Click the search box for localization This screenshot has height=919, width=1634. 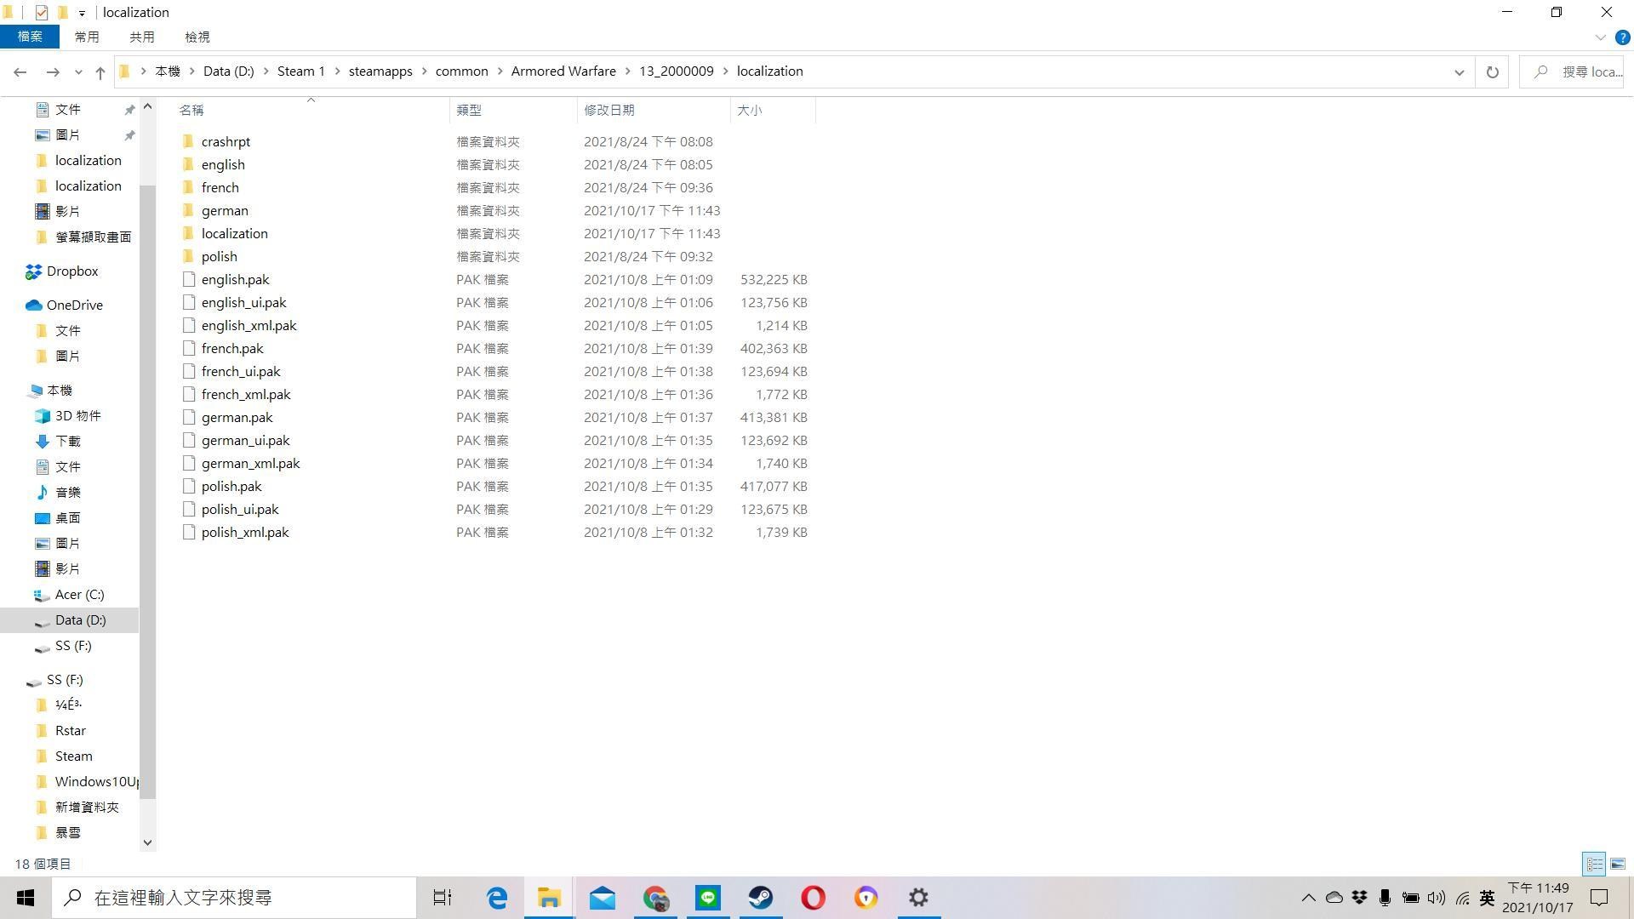pos(1583,72)
